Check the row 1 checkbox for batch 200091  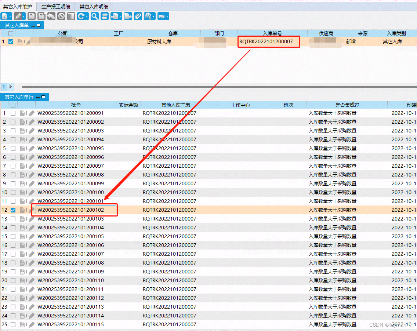pos(13,113)
